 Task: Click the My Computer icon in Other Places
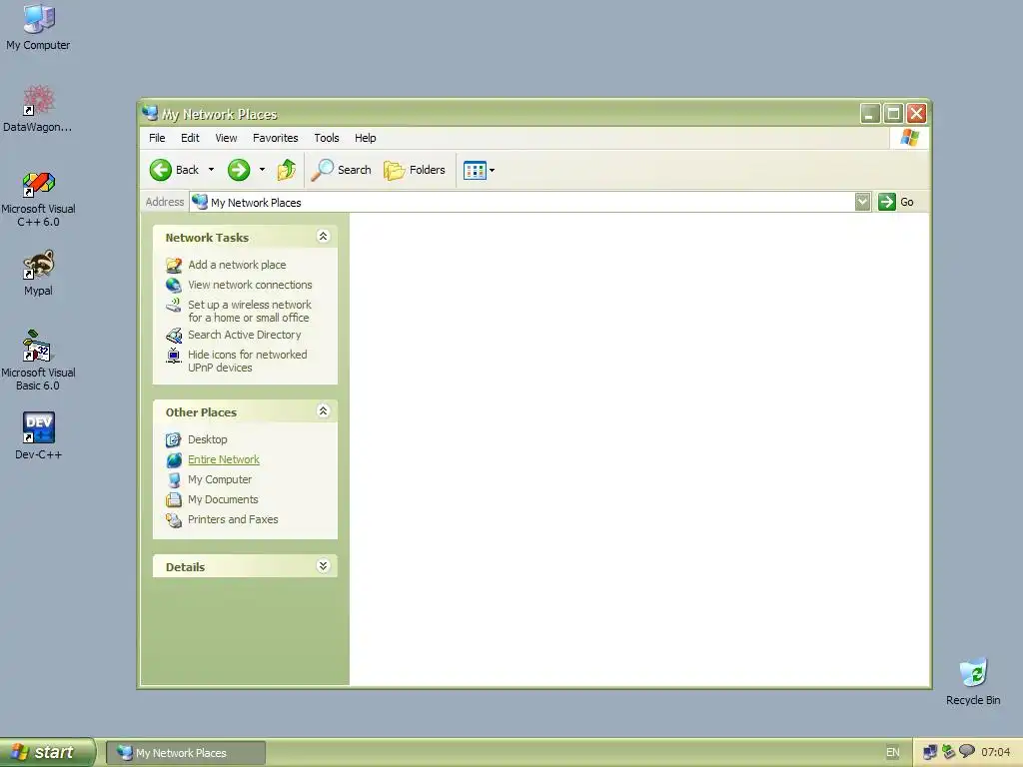pyautogui.click(x=174, y=480)
